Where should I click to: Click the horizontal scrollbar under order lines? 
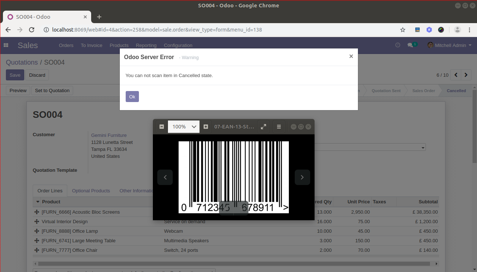234,264
